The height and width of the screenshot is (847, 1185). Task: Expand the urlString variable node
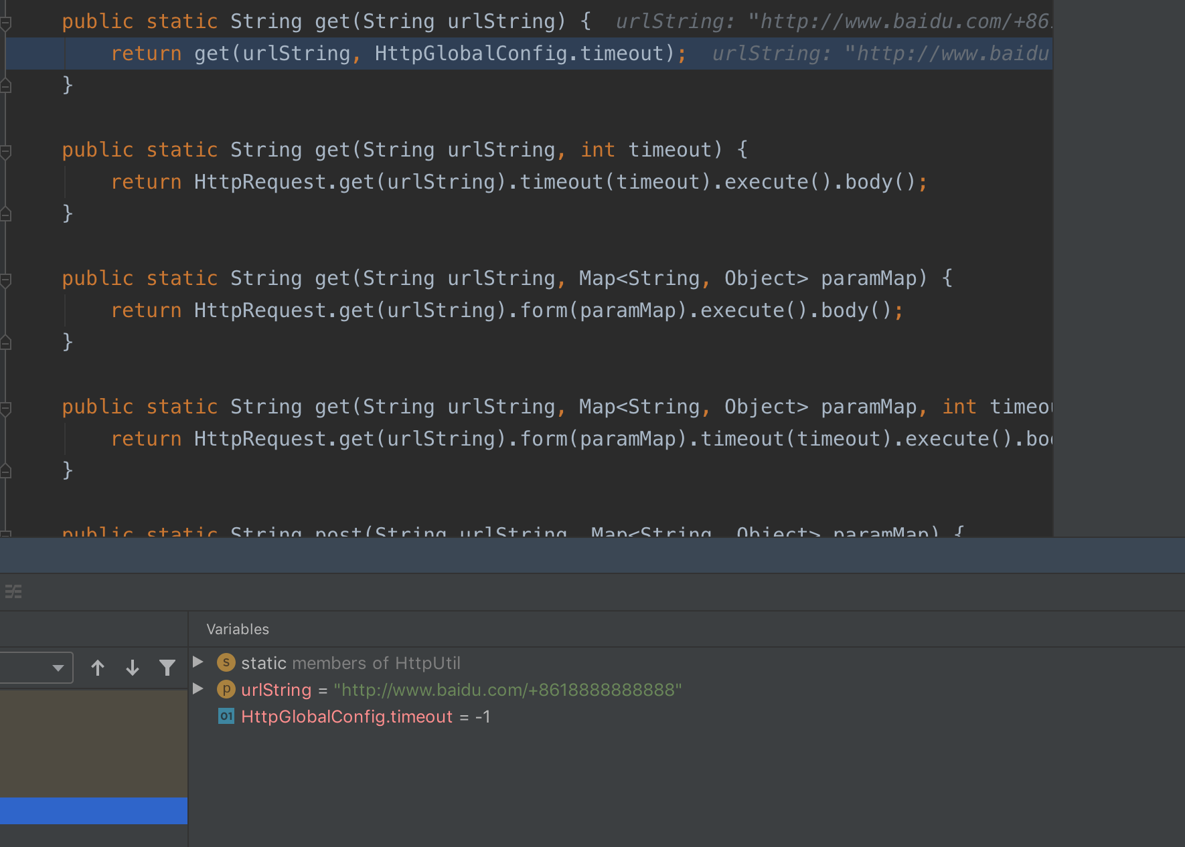click(197, 690)
